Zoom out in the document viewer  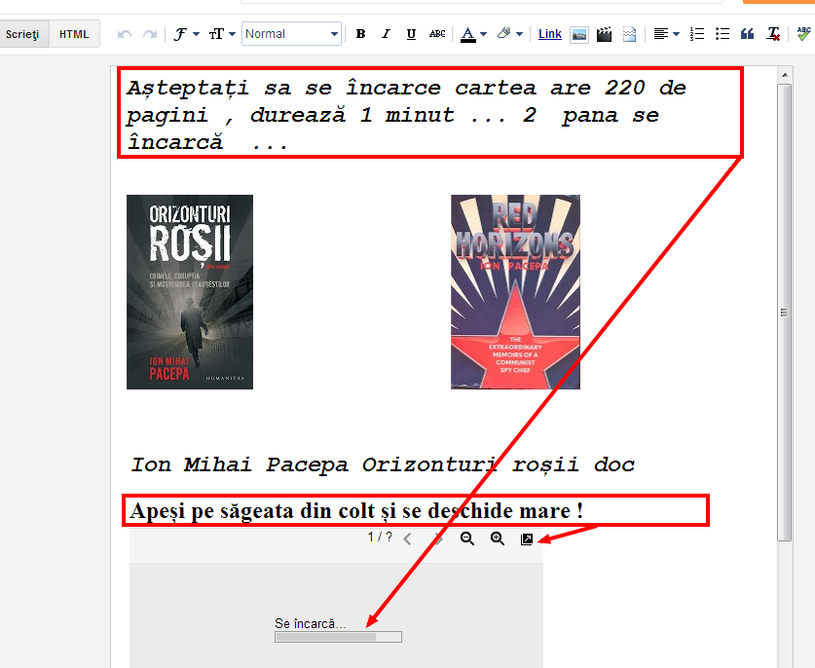click(x=467, y=538)
